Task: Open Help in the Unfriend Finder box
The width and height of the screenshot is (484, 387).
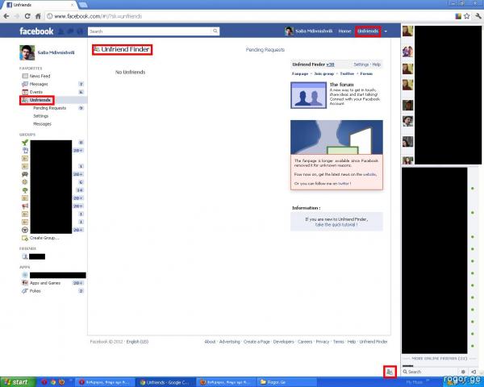Action: (376, 64)
